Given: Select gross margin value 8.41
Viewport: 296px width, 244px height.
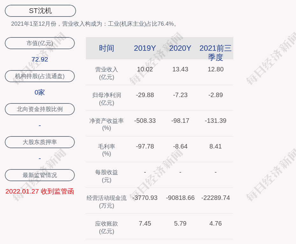Looking at the screenshot, I should click(215, 146).
